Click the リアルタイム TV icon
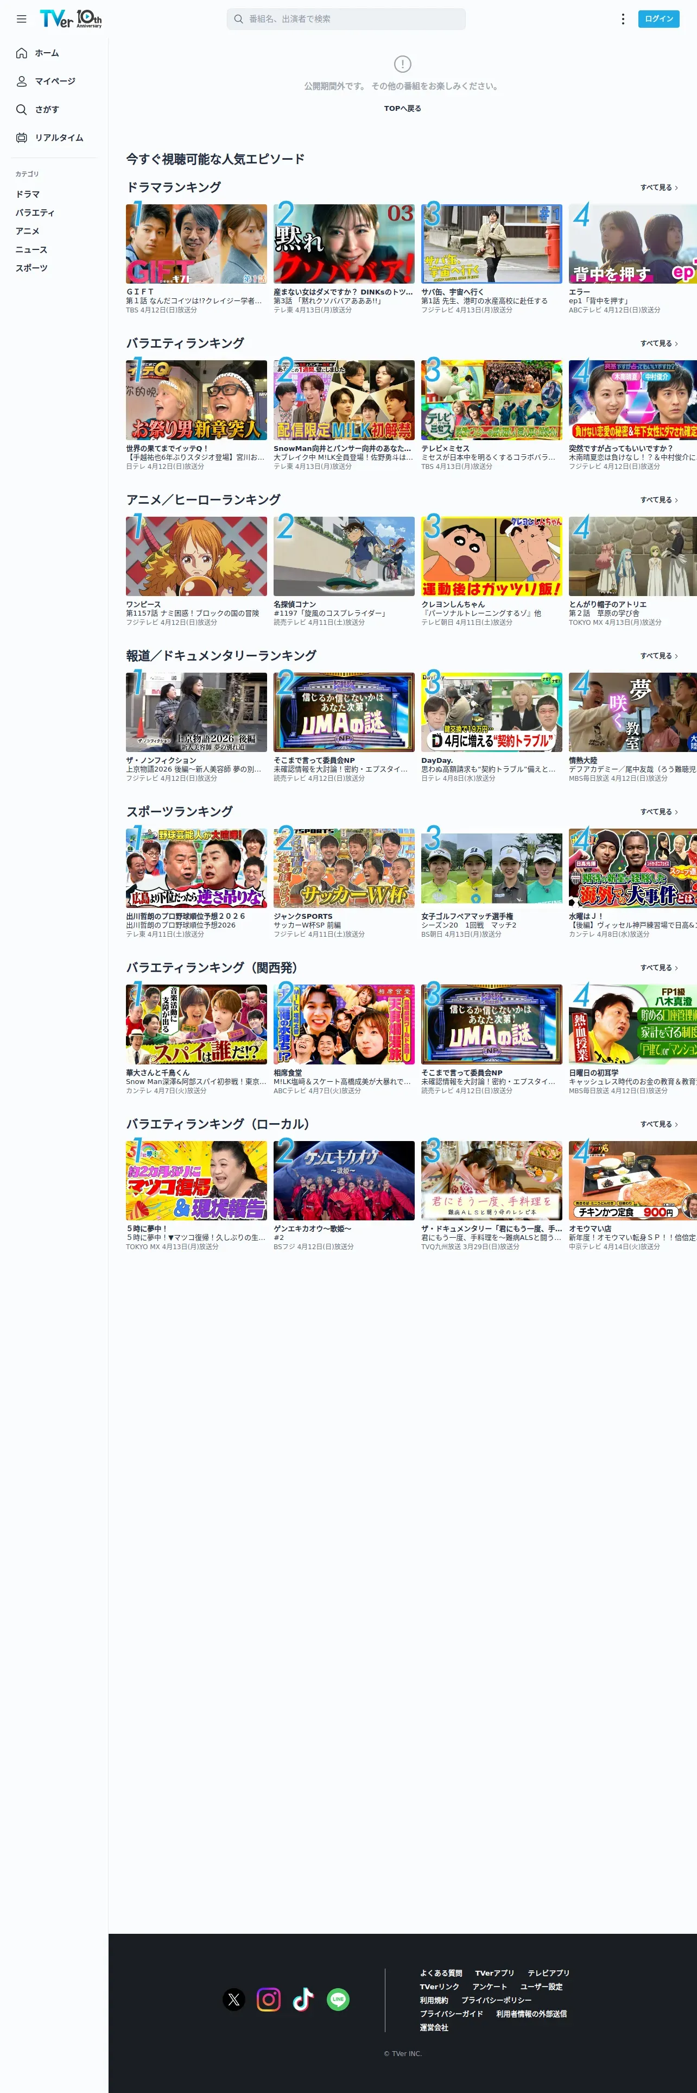 point(22,138)
